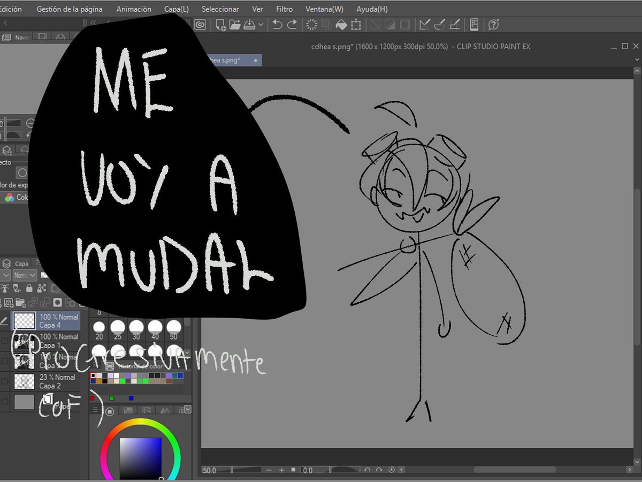This screenshot has width=642, height=482.
Task: Click the Save icon in toolbar
Action: point(249,25)
